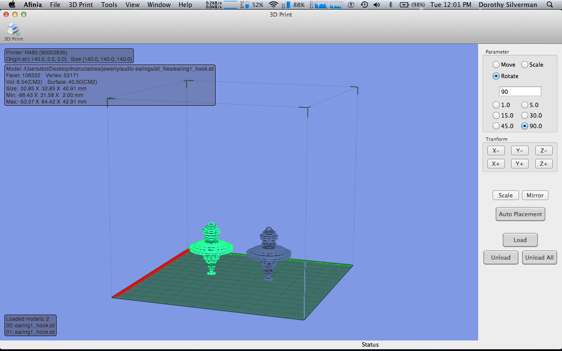
Task: Click the volume speaker icon
Action: coord(377,5)
